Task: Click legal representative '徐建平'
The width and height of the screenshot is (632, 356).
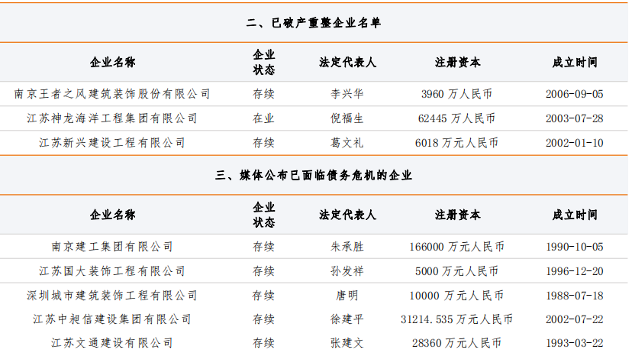Action: coord(347,319)
